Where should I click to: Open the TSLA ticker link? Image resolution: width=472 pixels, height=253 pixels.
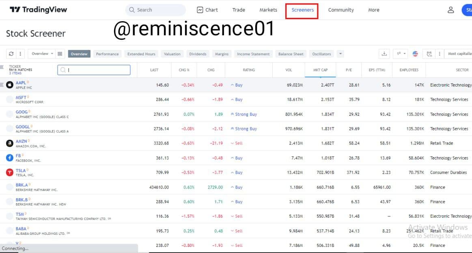(21, 171)
